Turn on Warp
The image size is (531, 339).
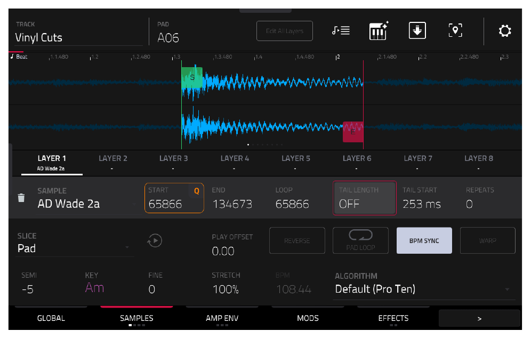point(487,240)
